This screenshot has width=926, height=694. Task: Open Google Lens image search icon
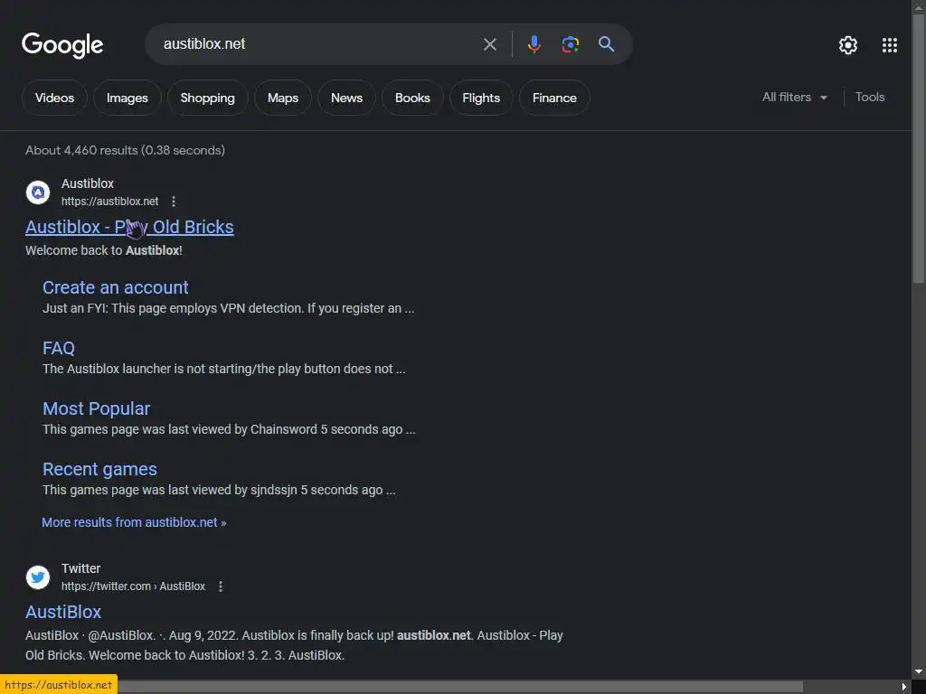pyautogui.click(x=570, y=44)
